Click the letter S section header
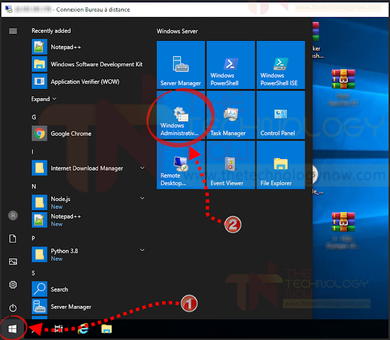The width and height of the screenshot is (390, 340). (34, 273)
